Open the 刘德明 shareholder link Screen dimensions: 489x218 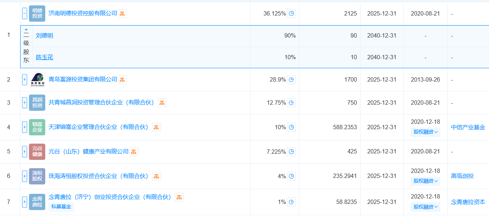(45, 36)
